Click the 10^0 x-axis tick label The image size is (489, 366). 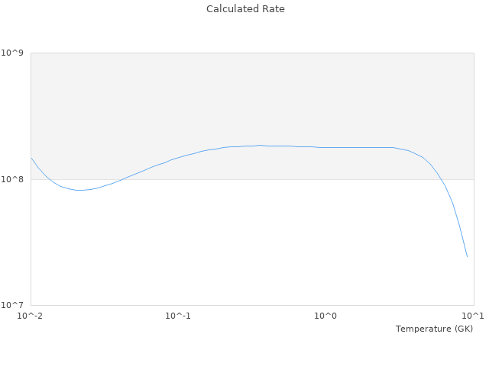[x=326, y=316]
